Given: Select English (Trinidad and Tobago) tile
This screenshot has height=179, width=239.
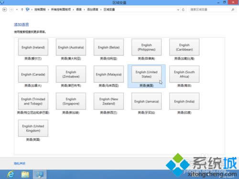Looking at the screenshot, I should click(33, 101).
